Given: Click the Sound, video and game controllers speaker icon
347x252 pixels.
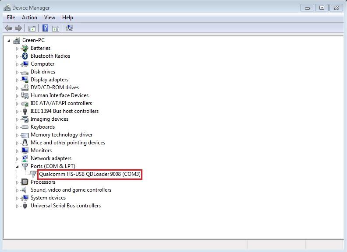Looking at the screenshot, I should (25, 190).
